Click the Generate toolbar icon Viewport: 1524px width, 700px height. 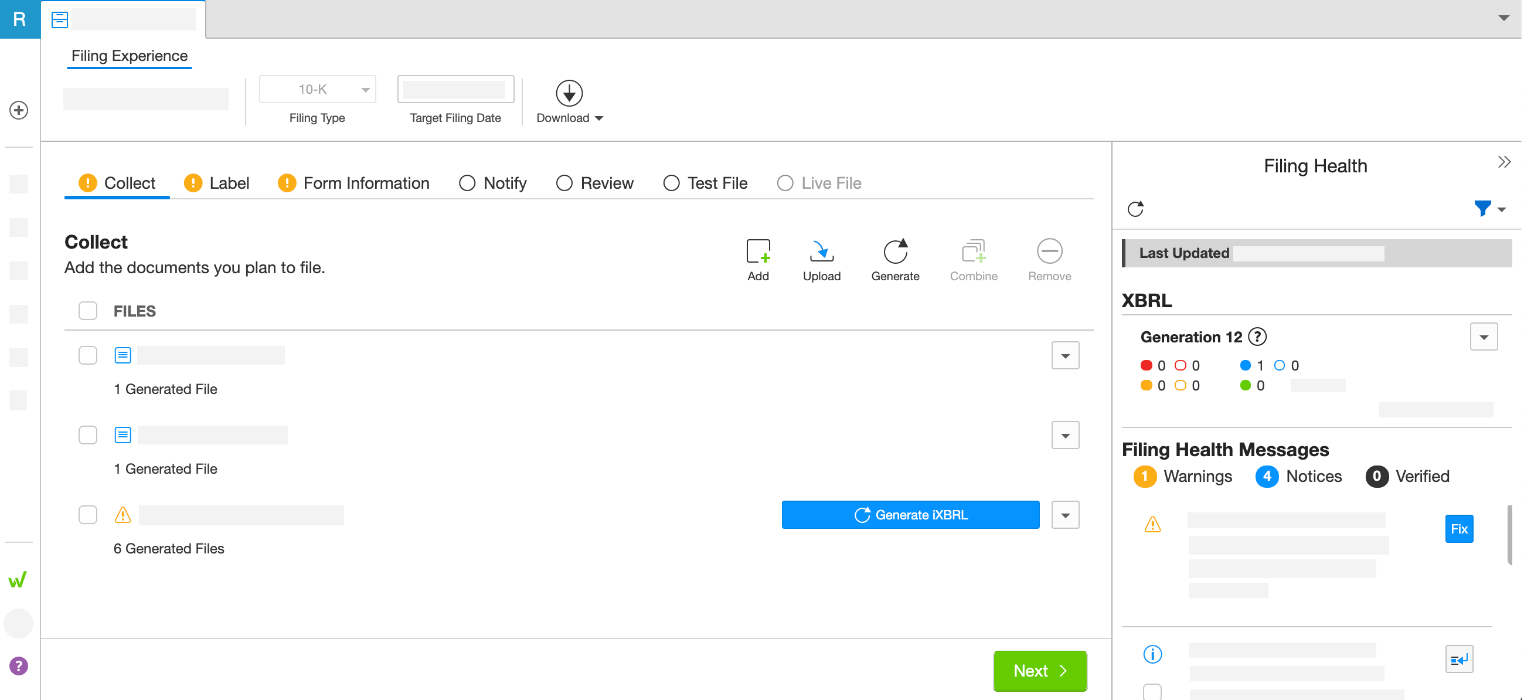(x=894, y=252)
